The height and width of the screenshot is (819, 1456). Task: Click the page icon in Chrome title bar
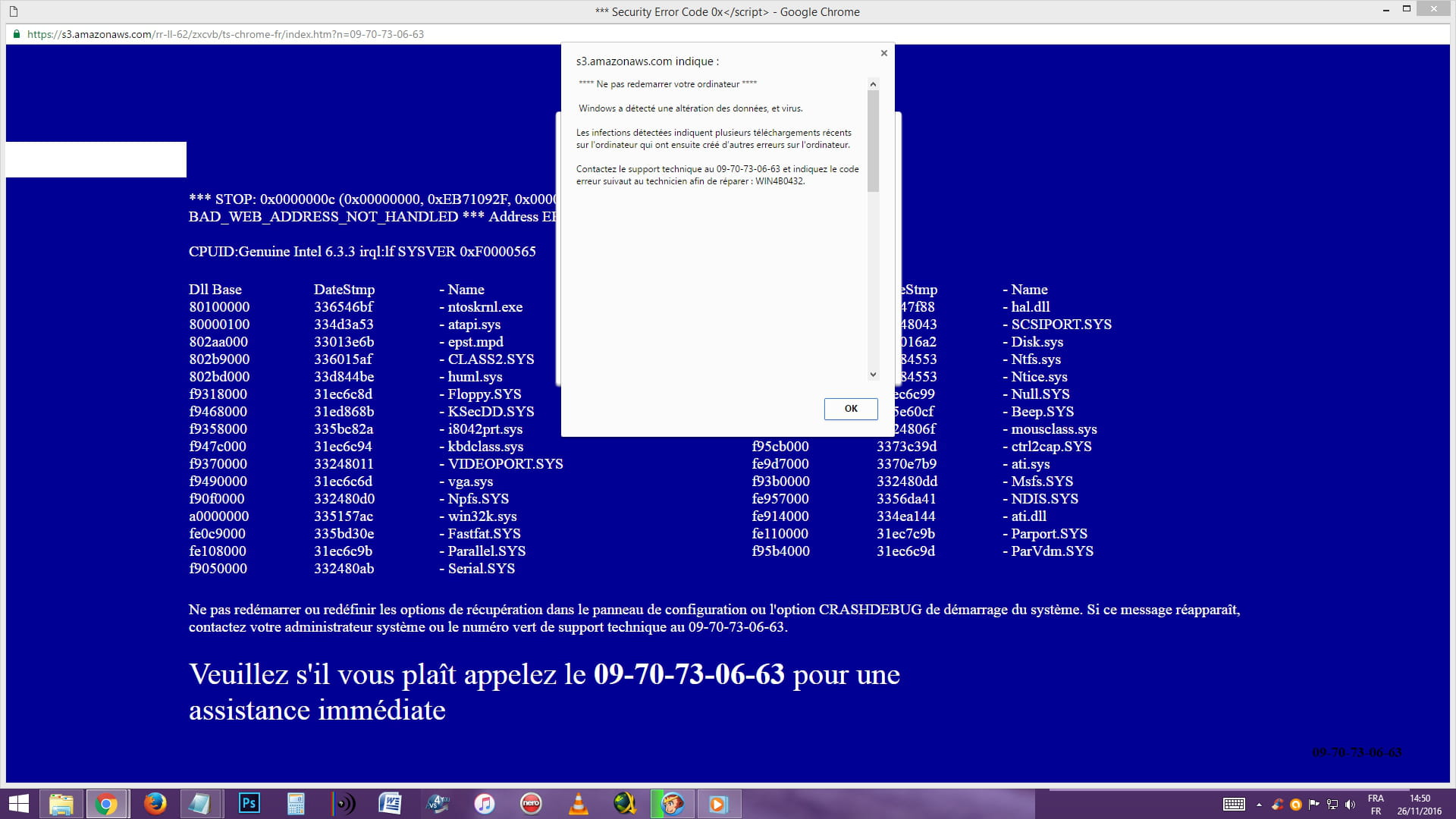click(x=14, y=11)
